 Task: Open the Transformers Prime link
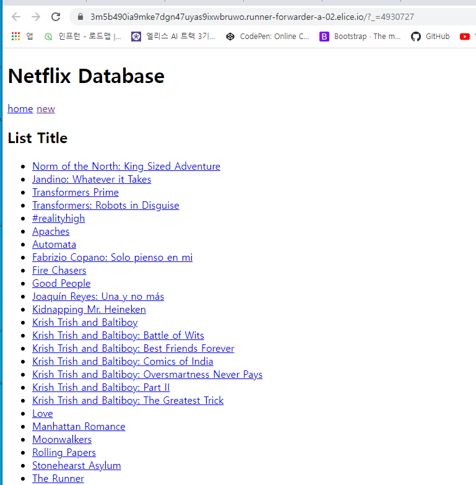76,193
